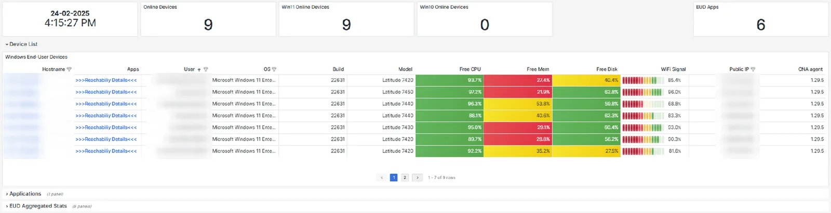Click the EUD Apps panel title
The image size is (831, 213).
point(707,7)
